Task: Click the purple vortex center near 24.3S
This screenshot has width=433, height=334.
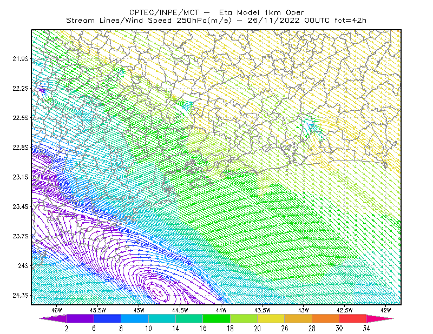Action: coord(158,292)
